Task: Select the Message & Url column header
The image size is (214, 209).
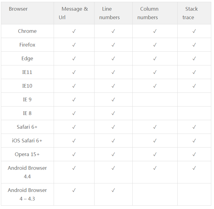Action: click(73, 13)
